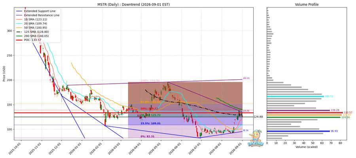This screenshot has height=158, width=356.
Task: Click the '100%: 195.94' Fibonacci label
Action: tap(150, 81)
